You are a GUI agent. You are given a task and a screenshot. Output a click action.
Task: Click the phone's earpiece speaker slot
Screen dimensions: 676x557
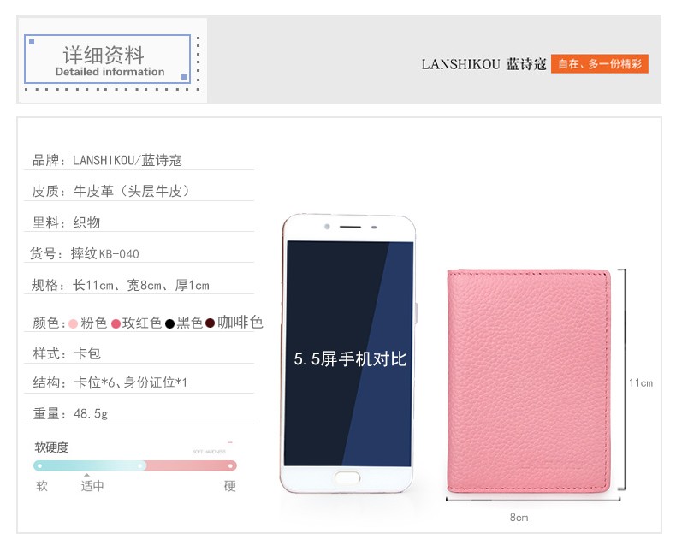(350, 227)
